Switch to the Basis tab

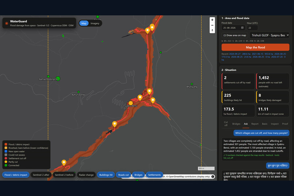[x=264, y=124]
